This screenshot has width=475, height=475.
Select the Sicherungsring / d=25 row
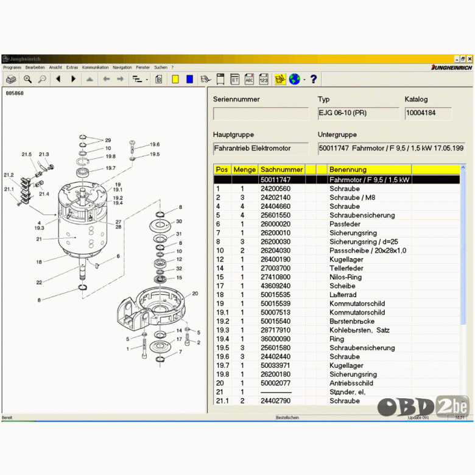coord(337,242)
